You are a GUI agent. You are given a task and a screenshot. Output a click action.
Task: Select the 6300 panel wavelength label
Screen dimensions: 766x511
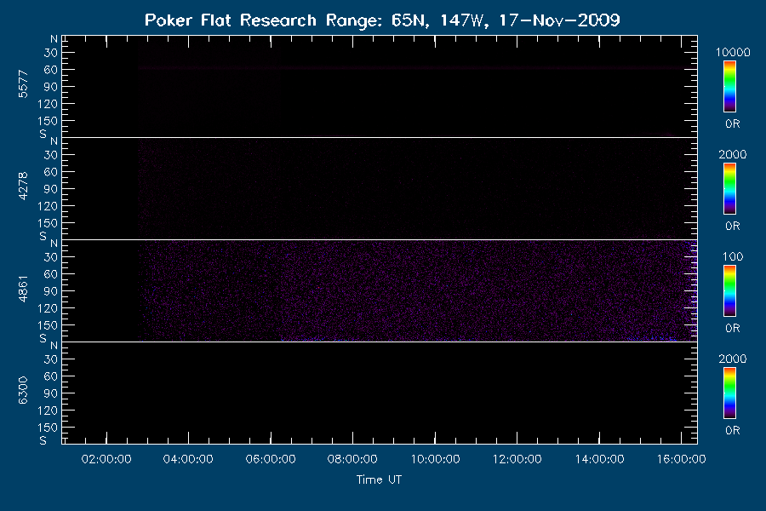pos(23,391)
